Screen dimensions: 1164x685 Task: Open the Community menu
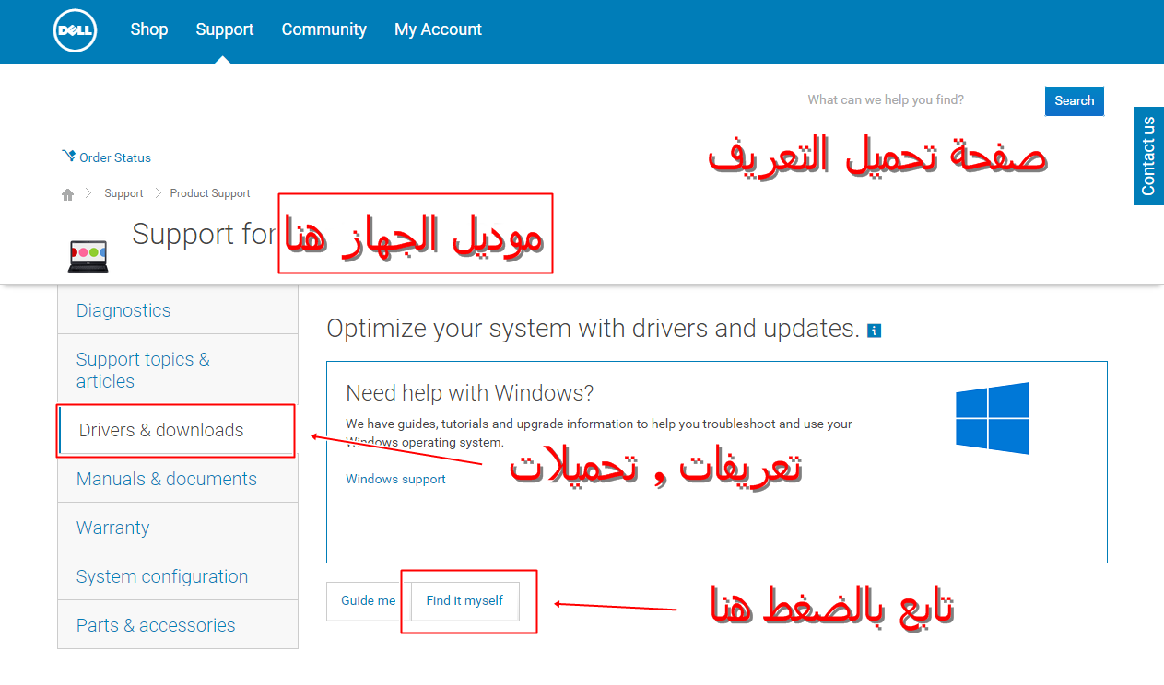324,29
